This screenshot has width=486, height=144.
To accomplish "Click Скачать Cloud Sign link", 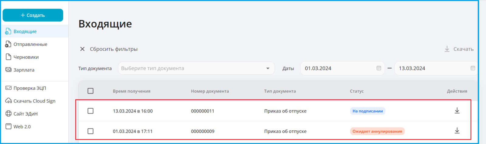I will (34, 101).
